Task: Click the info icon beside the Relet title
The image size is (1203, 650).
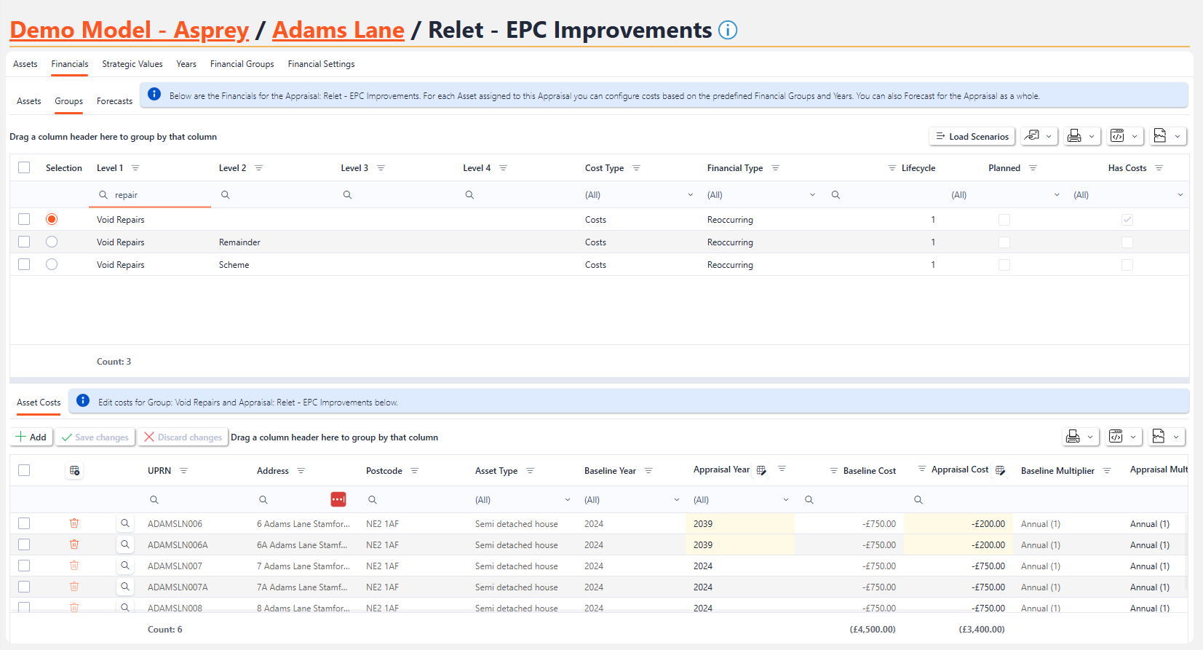Action: click(727, 30)
